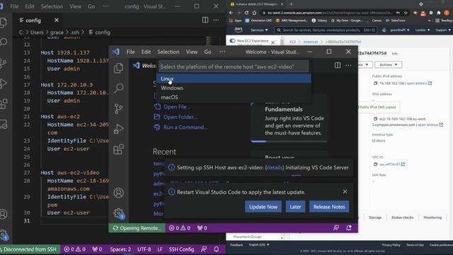Screen dimensions: 453x255
Task: Click AWS services search field
Action: click(326, 30)
